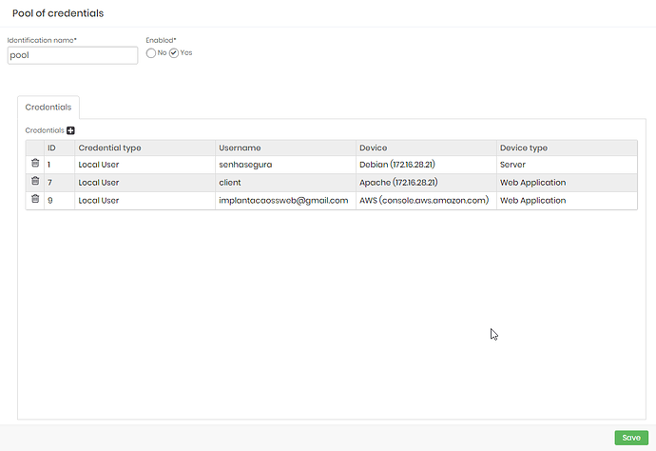The width and height of the screenshot is (656, 451).
Task: Click the Device column header
Action: coord(426,147)
